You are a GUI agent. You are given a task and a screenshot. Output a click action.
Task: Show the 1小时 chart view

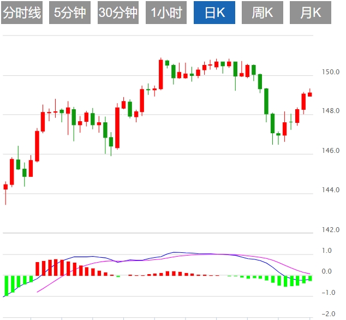tap(167, 13)
